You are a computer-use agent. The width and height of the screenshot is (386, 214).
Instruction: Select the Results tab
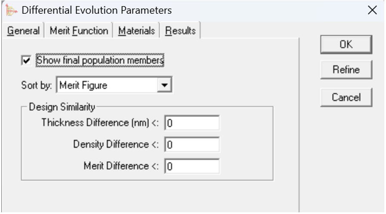click(181, 31)
